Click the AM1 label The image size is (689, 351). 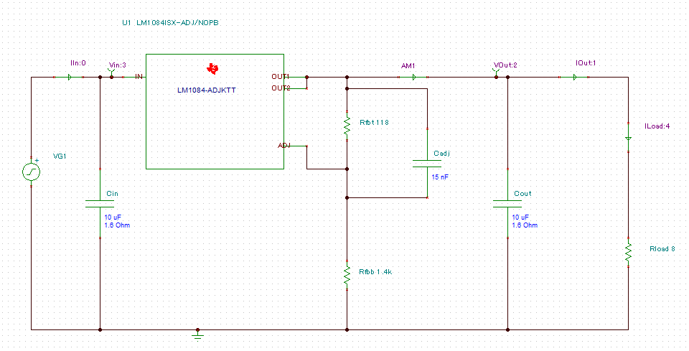408,65
